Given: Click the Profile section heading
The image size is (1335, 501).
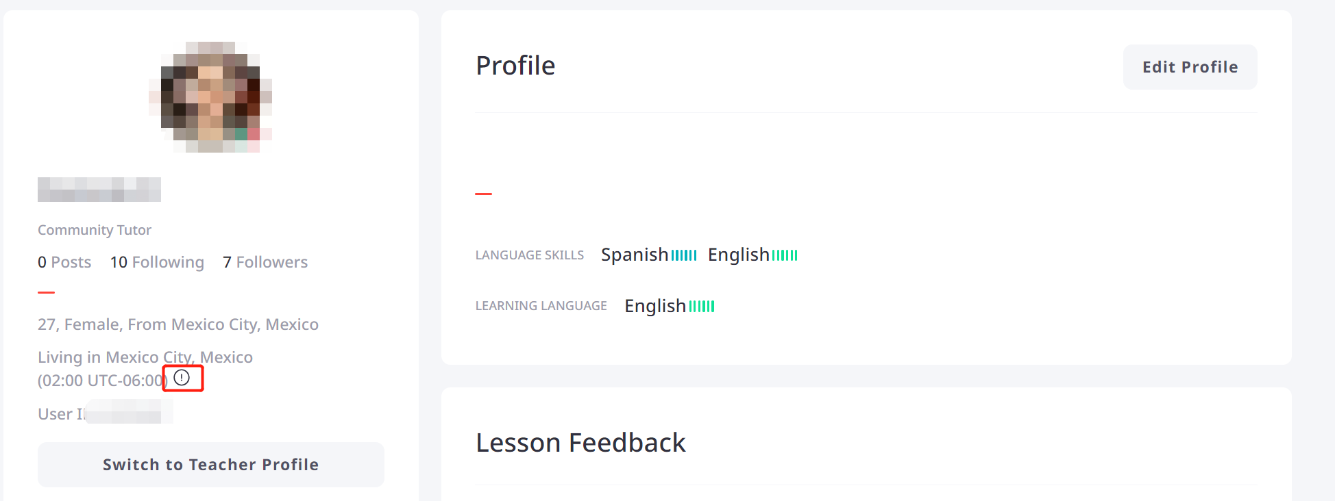Looking at the screenshot, I should coord(515,66).
